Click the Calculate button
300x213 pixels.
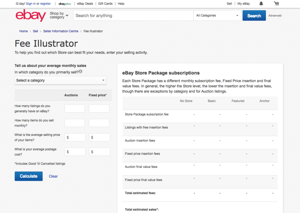point(28,176)
